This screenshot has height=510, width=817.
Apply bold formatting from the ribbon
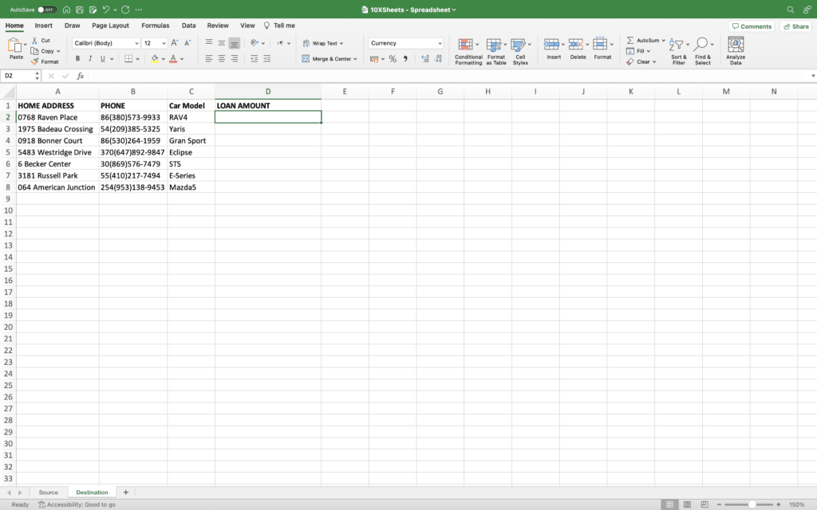[x=77, y=58]
